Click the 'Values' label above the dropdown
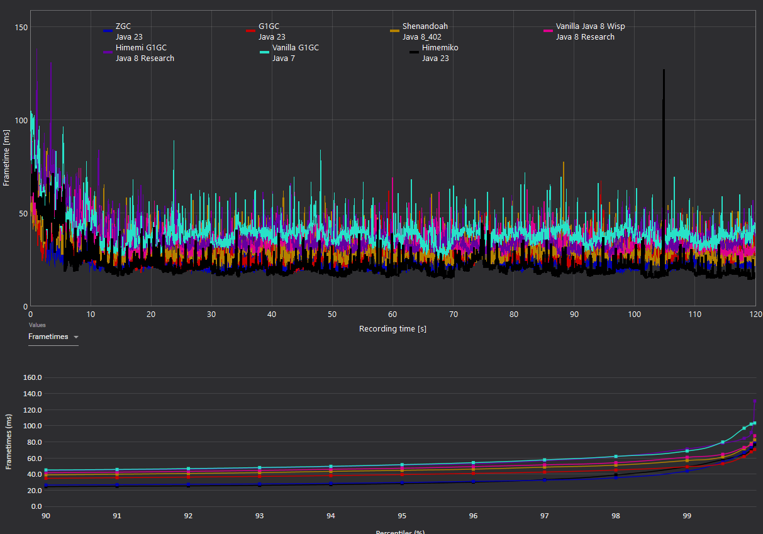Viewport: 763px width, 534px height. 37,325
